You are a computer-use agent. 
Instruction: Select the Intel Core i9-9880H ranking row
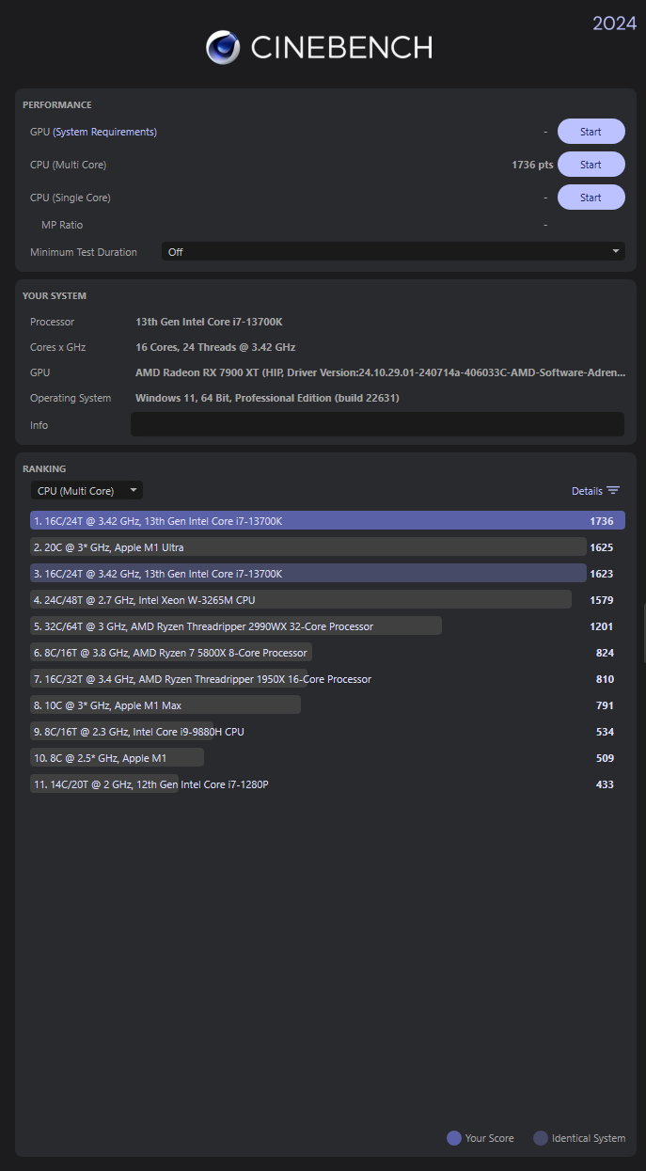click(327, 732)
